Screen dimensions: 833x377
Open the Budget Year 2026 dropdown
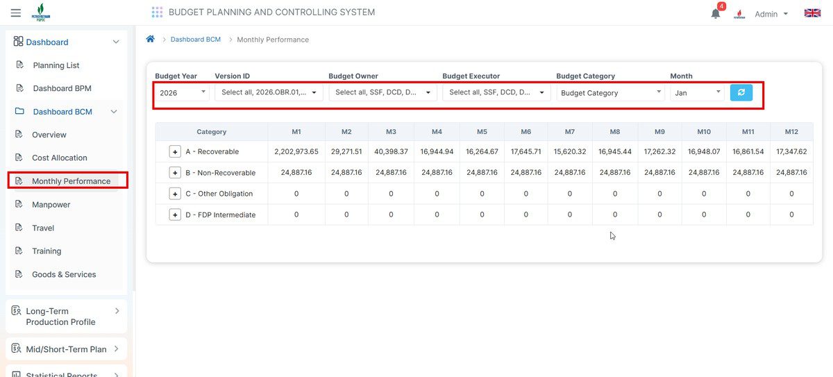[x=182, y=92]
